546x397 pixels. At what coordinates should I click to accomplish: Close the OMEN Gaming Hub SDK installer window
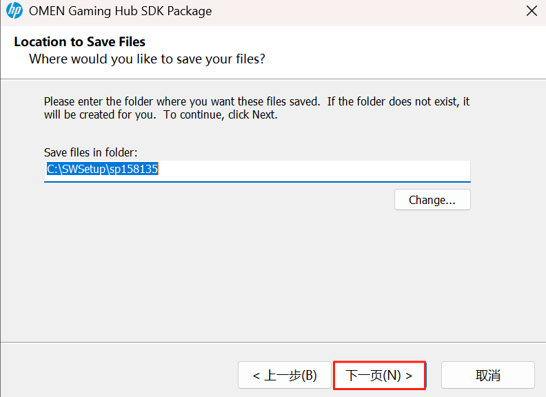coord(532,11)
